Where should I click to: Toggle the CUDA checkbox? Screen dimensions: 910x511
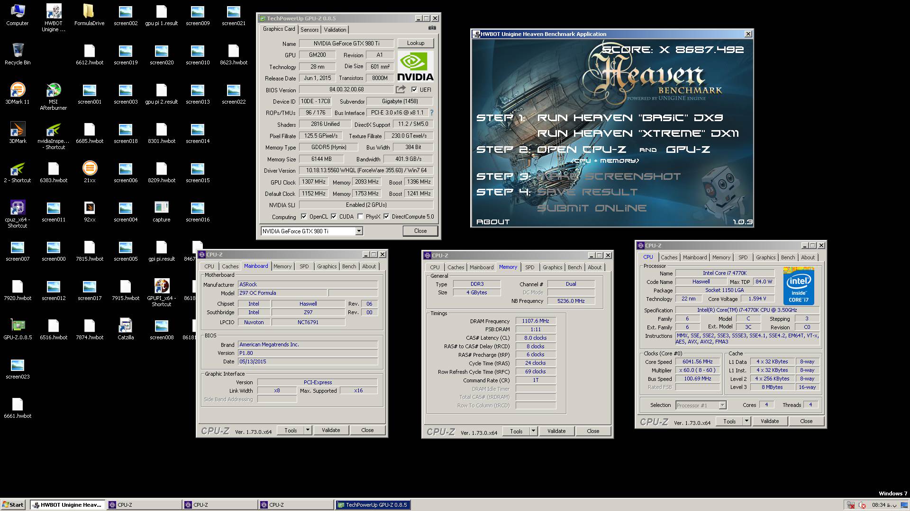click(x=334, y=217)
